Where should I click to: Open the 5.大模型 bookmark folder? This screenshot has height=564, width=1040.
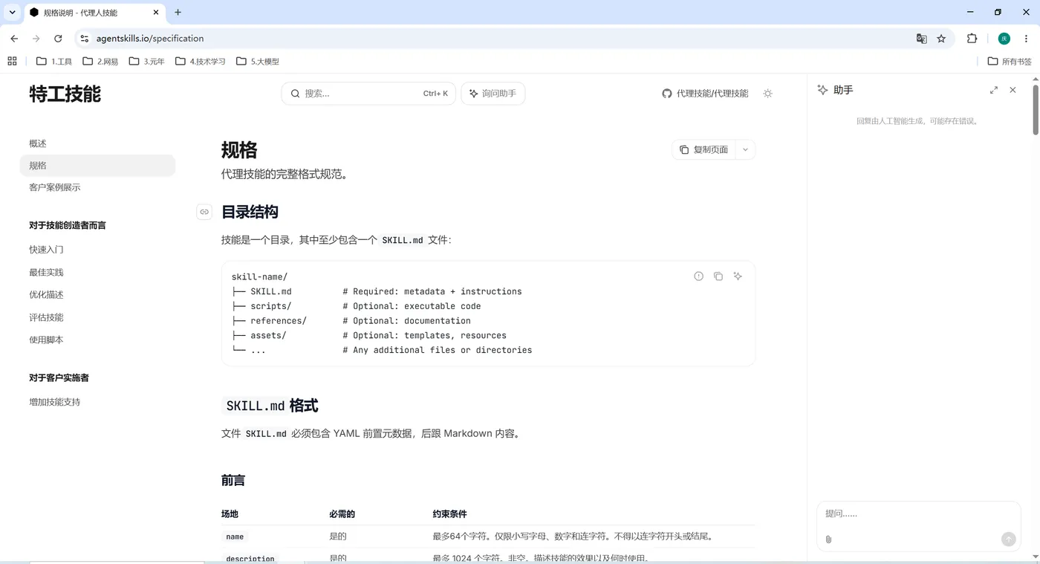[258, 62]
